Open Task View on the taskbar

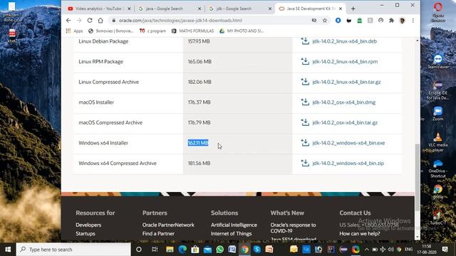point(155,250)
